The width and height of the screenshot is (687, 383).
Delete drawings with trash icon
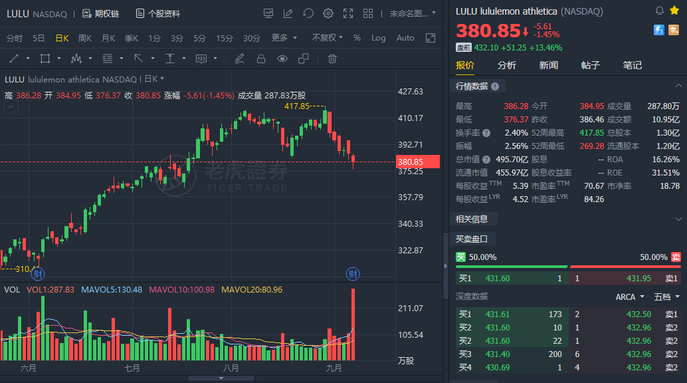(332, 59)
